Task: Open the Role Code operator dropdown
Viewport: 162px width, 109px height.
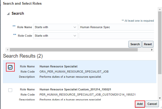Action: click(55, 36)
